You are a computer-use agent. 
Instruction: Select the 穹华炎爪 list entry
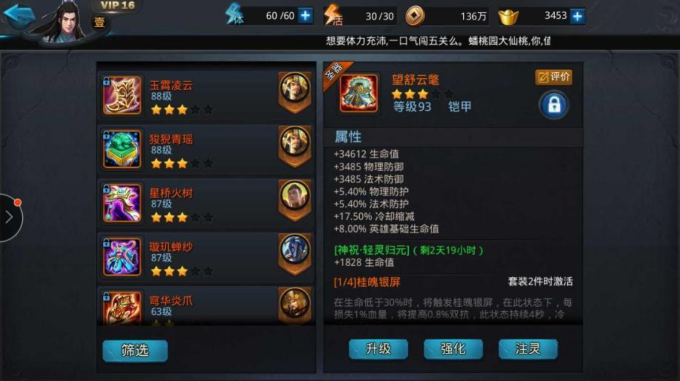point(206,305)
